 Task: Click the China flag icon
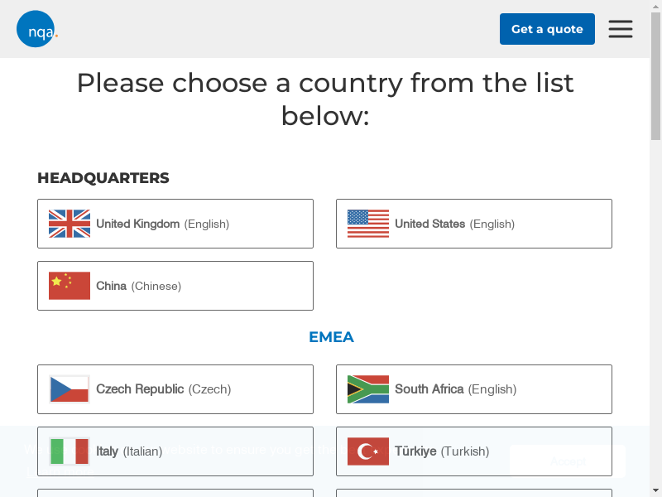click(70, 286)
